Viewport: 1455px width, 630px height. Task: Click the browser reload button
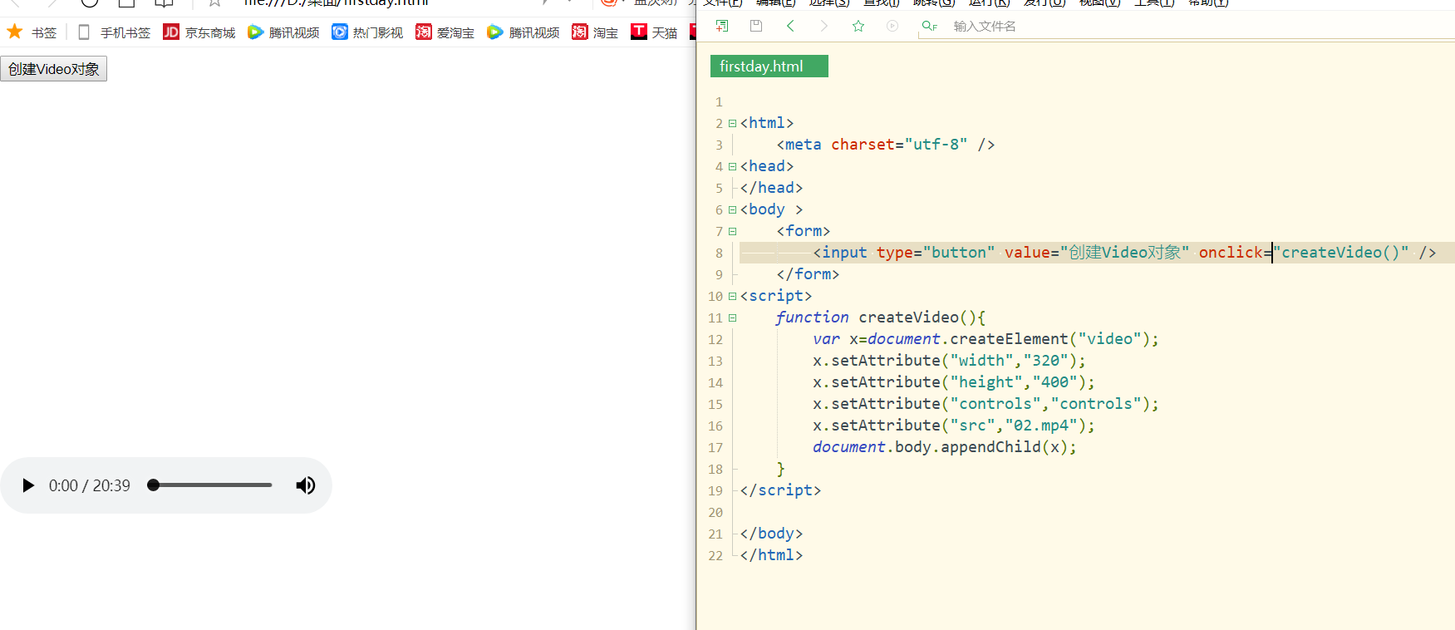coord(90,2)
